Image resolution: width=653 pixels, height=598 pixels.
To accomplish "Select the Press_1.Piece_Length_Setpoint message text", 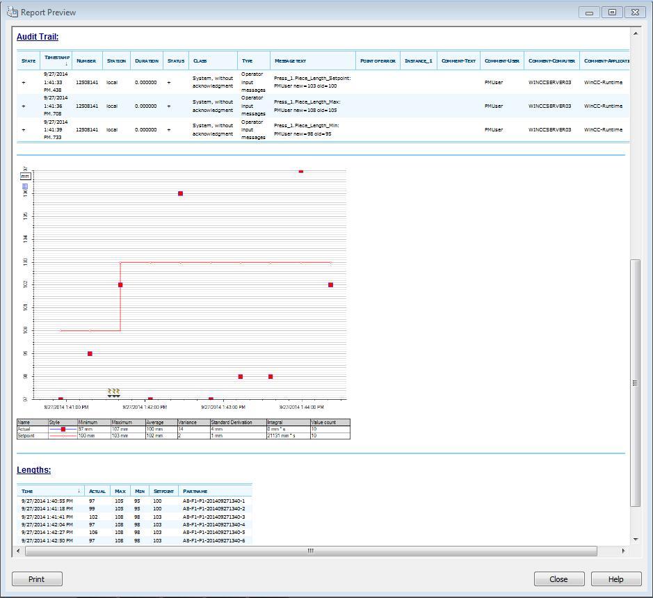I will [x=312, y=82].
